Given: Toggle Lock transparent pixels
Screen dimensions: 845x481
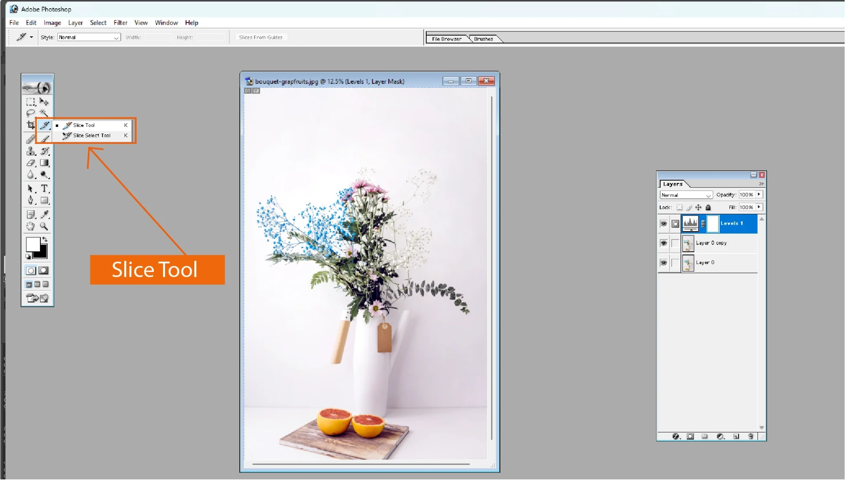Looking at the screenshot, I should click(x=680, y=208).
